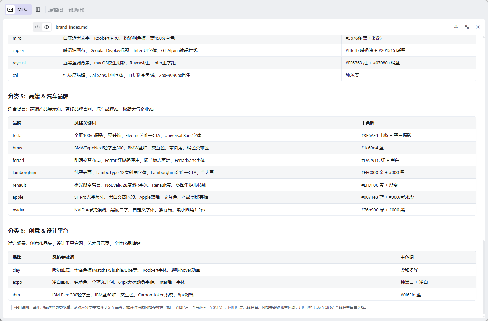Toggle the preview eye icon

point(47,27)
